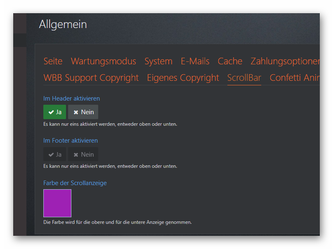The image size is (333, 249).
Task: Show the Zahlungsoptionen tab
Action: (x=285, y=61)
